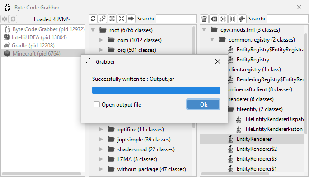Expand the optifine (11 classes) folder

101,129
